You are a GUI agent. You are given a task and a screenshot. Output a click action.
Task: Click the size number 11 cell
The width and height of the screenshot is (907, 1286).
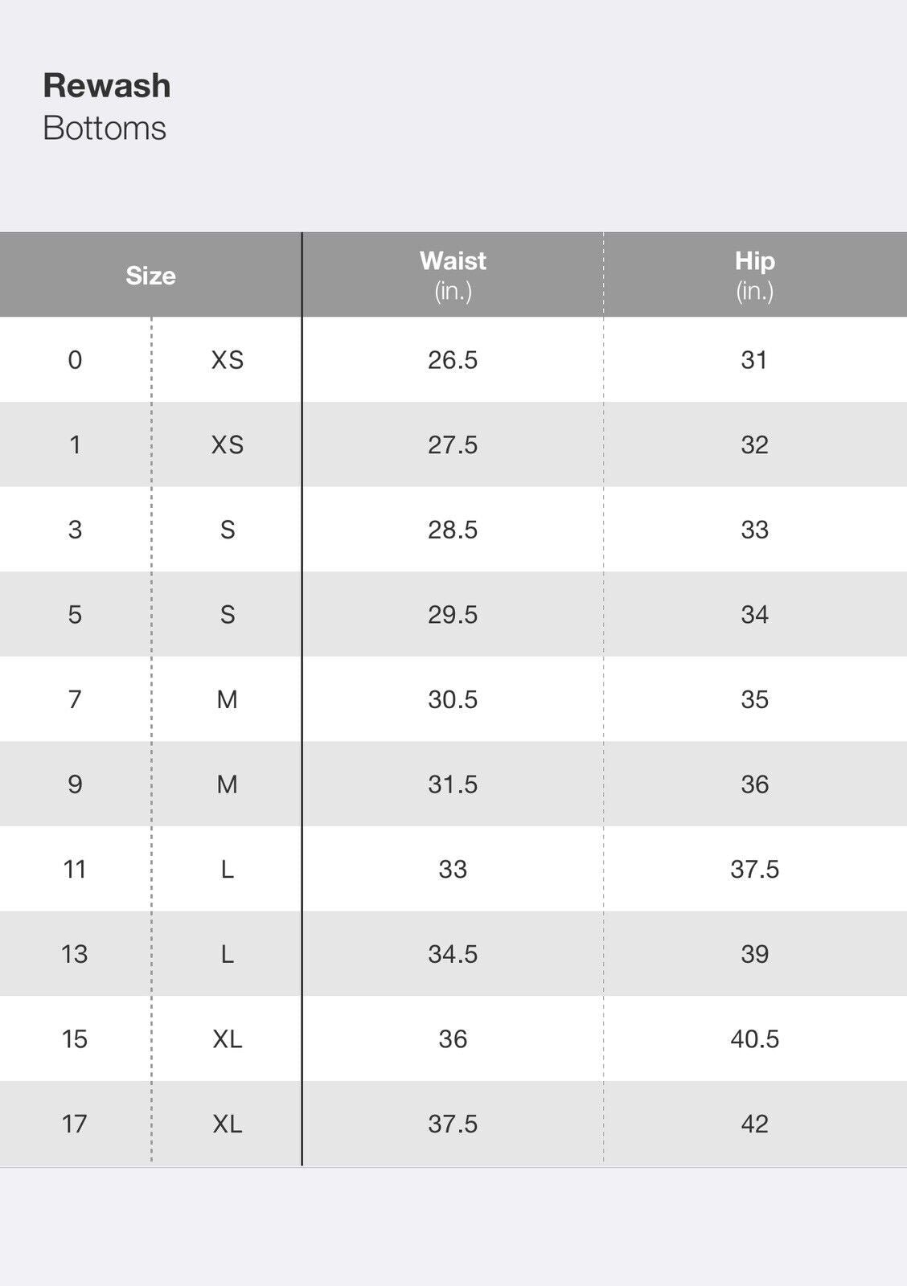[x=75, y=869]
